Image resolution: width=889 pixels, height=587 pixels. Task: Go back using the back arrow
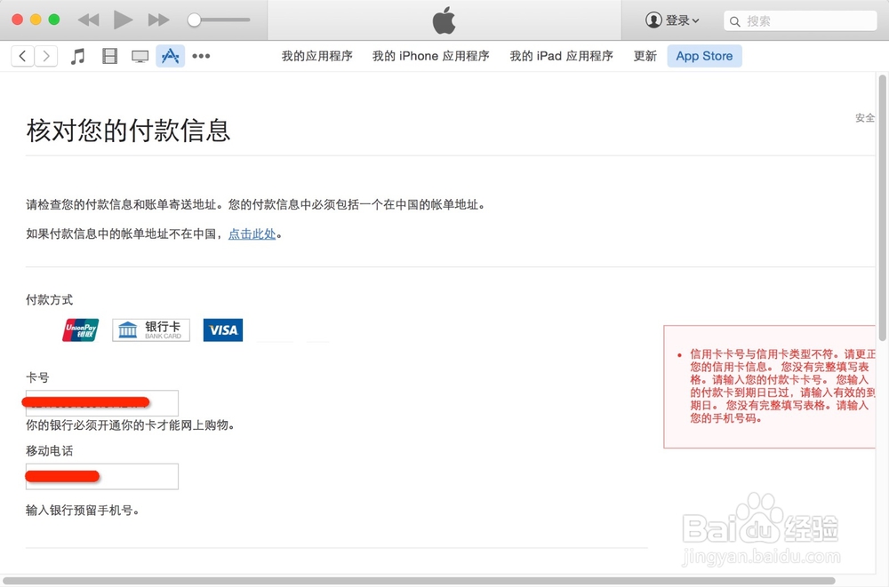tap(22, 55)
